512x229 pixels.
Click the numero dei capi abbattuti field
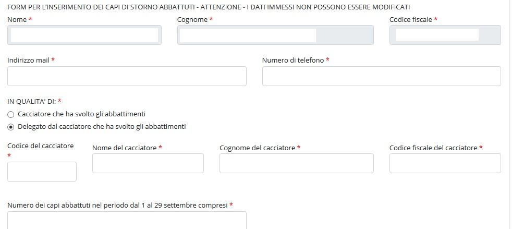pos(127,221)
